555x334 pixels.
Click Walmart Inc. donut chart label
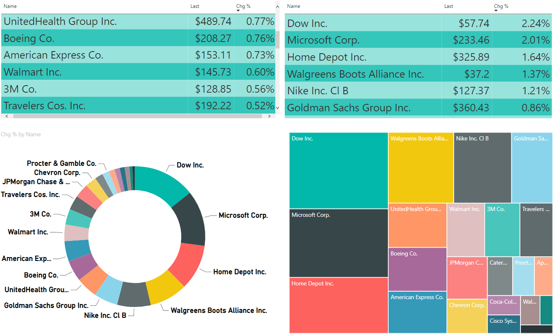coord(28,232)
